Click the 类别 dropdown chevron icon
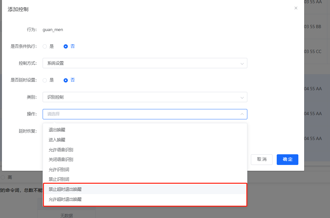 click(242, 97)
